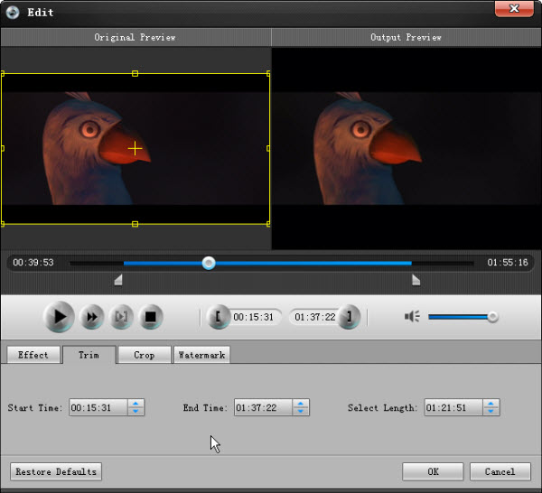Viewport: 542px width, 493px height.
Task: Click the bottom-middle crop handle
Action: (135, 224)
